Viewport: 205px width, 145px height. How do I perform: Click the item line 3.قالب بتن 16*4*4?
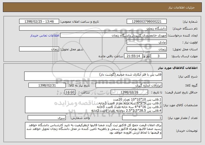(x=129, y=107)
